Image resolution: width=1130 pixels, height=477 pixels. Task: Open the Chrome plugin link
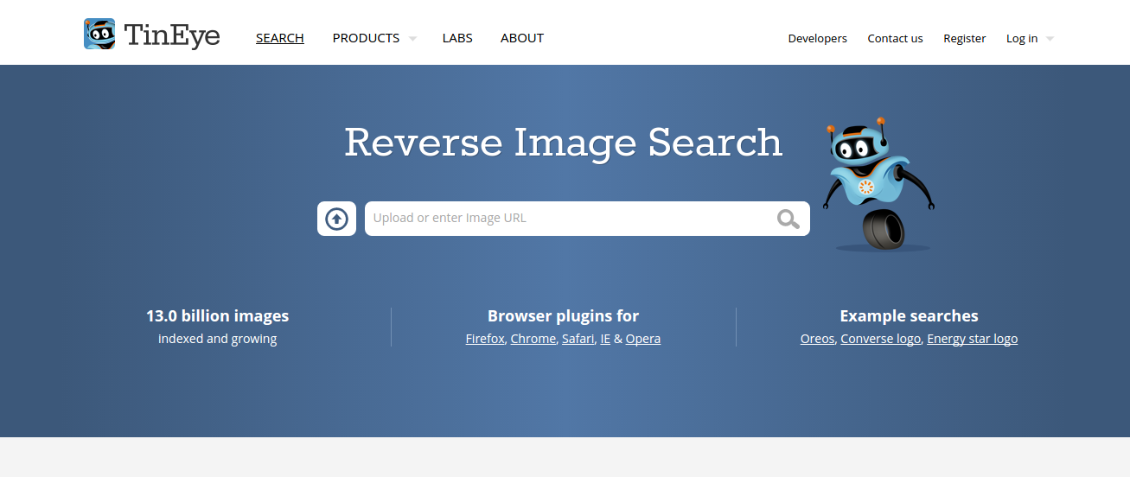[x=533, y=339]
